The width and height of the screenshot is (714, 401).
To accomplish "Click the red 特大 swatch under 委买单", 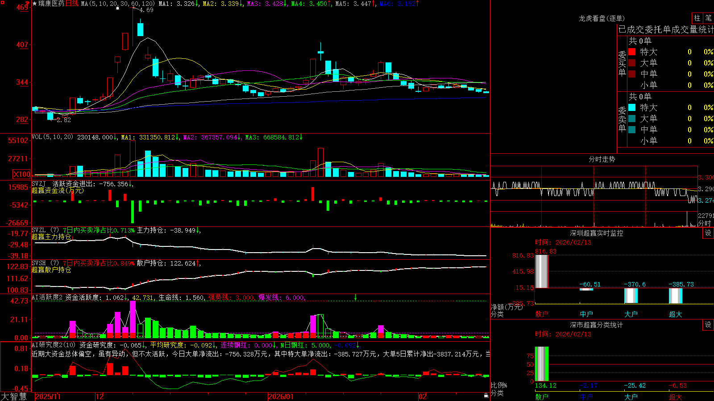I will tap(632, 52).
